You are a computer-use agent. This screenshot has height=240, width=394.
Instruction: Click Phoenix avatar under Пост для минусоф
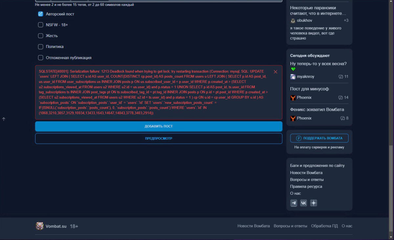[x=293, y=98]
